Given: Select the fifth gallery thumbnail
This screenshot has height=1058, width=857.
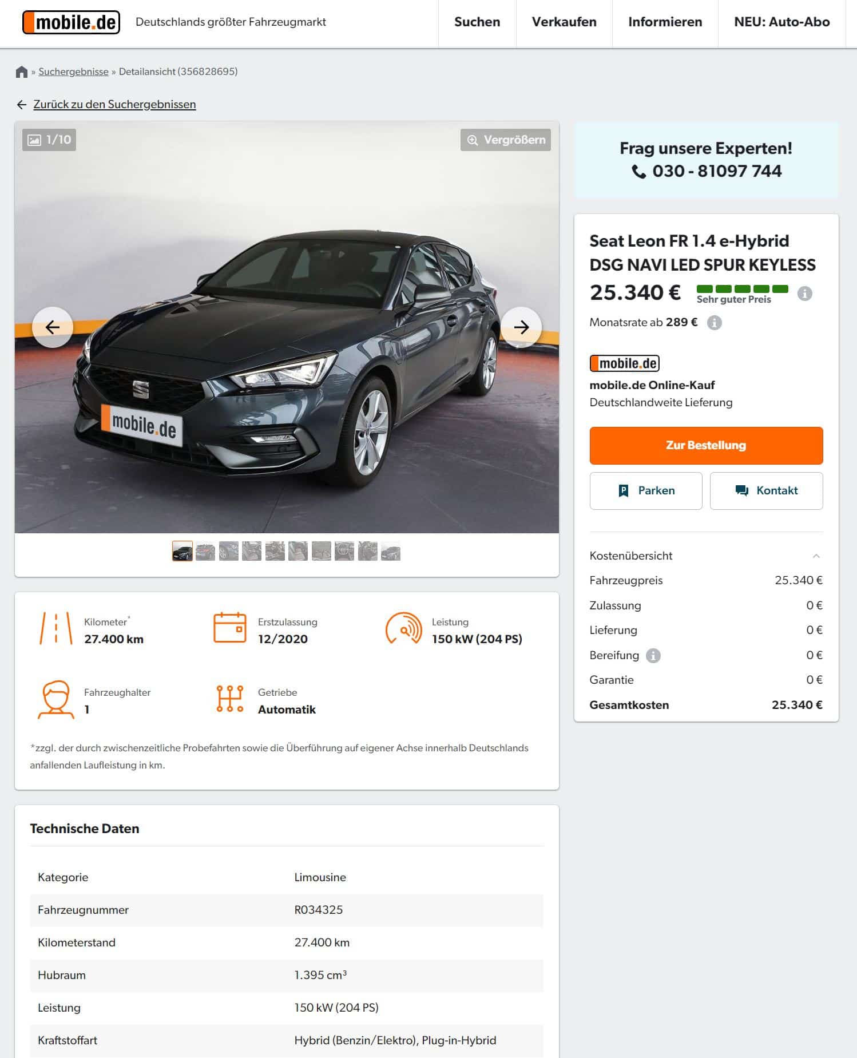Looking at the screenshot, I should pos(275,552).
